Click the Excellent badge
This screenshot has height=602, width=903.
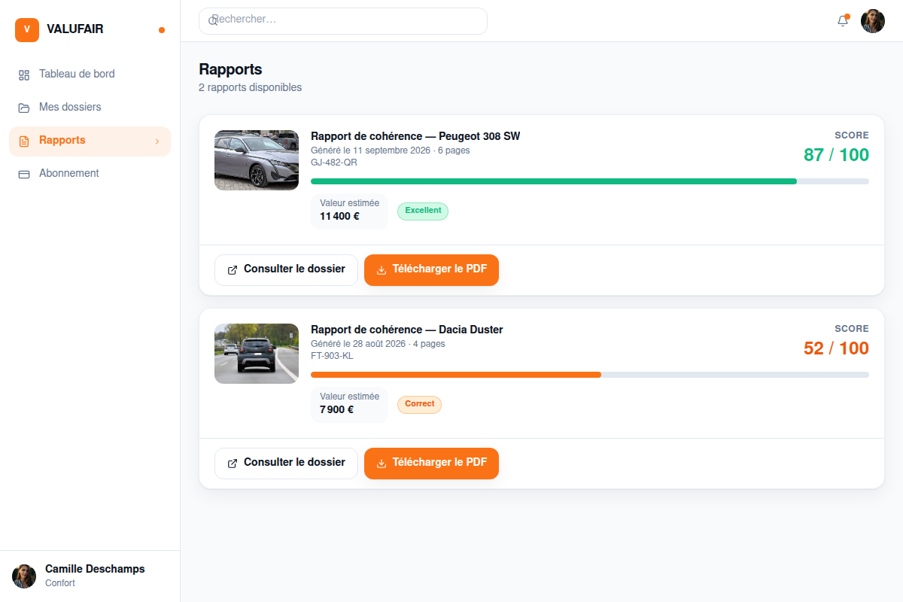tap(423, 211)
